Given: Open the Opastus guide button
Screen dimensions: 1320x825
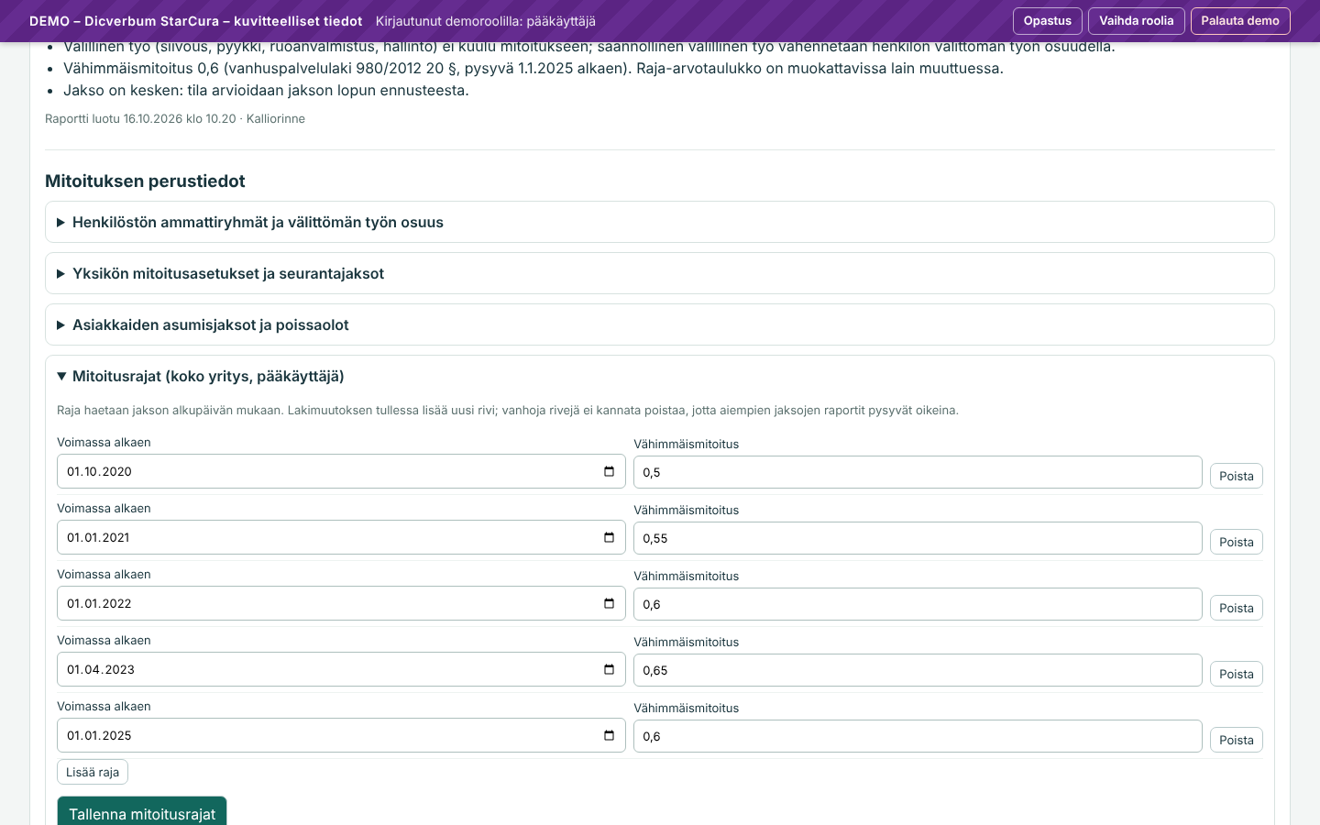Looking at the screenshot, I should pyautogui.click(x=1047, y=21).
